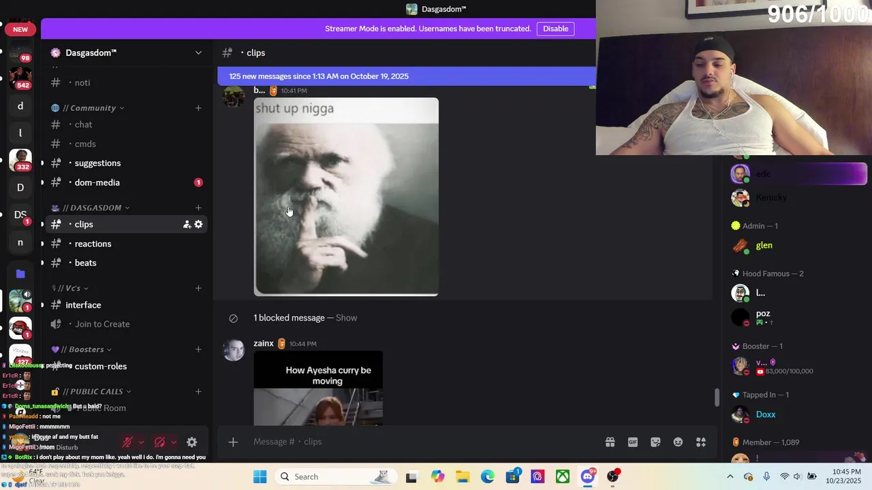
Task: Open member glen under Admin
Action: 795,246
